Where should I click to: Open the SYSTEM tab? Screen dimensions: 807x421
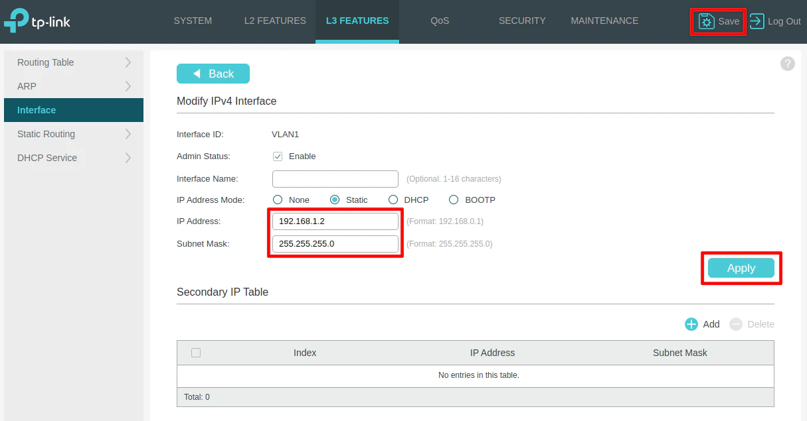[193, 21]
